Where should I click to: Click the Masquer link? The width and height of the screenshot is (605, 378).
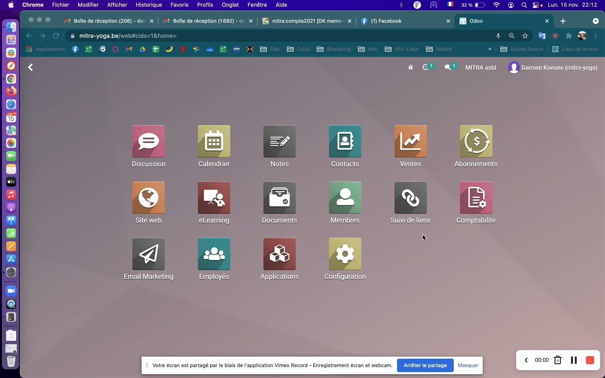click(468, 365)
